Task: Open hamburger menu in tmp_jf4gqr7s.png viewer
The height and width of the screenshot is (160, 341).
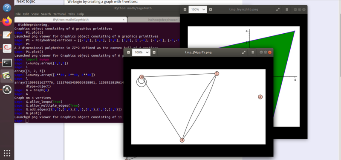Action: [252, 52]
